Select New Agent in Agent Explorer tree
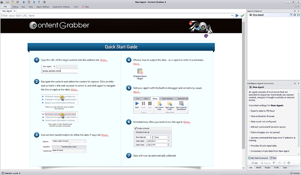This screenshot has width=301, height=175. point(258,15)
